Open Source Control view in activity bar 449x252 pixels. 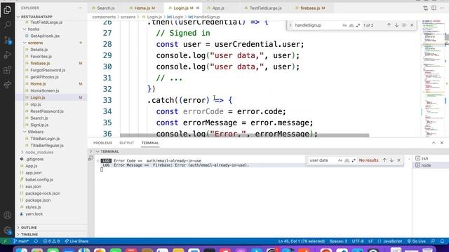click(x=8, y=40)
